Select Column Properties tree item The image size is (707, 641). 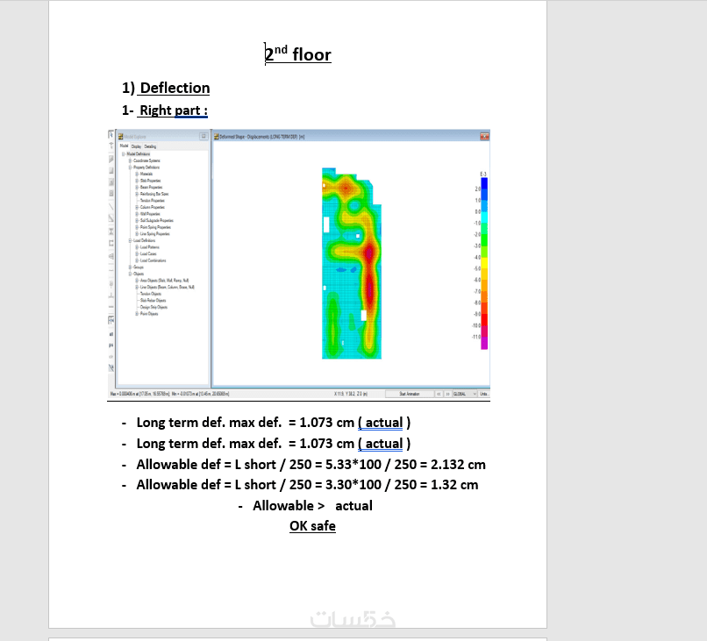(x=153, y=207)
